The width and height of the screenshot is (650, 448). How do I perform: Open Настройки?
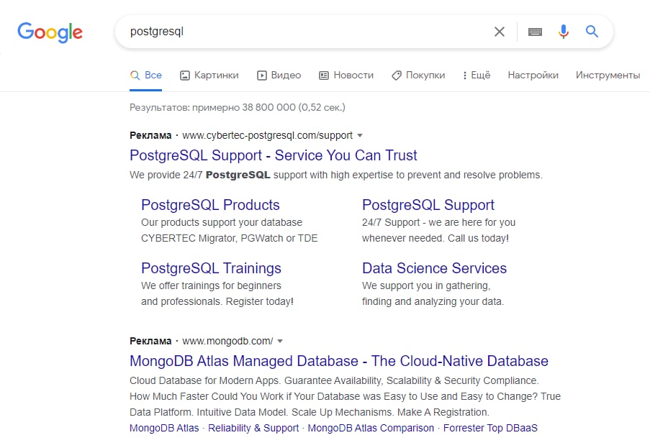533,76
